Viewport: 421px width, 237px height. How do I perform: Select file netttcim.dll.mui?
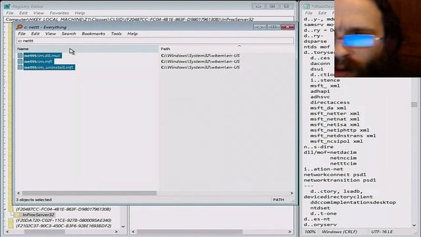[x=42, y=55]
